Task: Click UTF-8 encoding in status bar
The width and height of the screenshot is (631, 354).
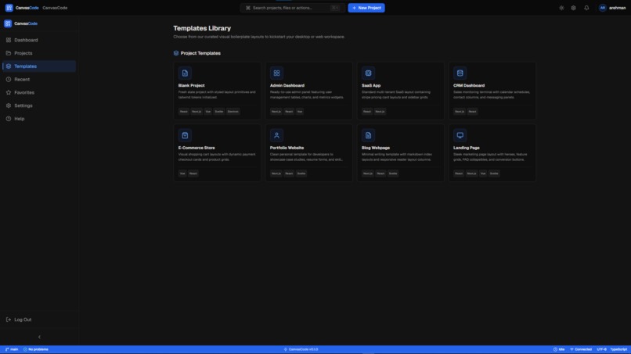Action: [601, 349]
